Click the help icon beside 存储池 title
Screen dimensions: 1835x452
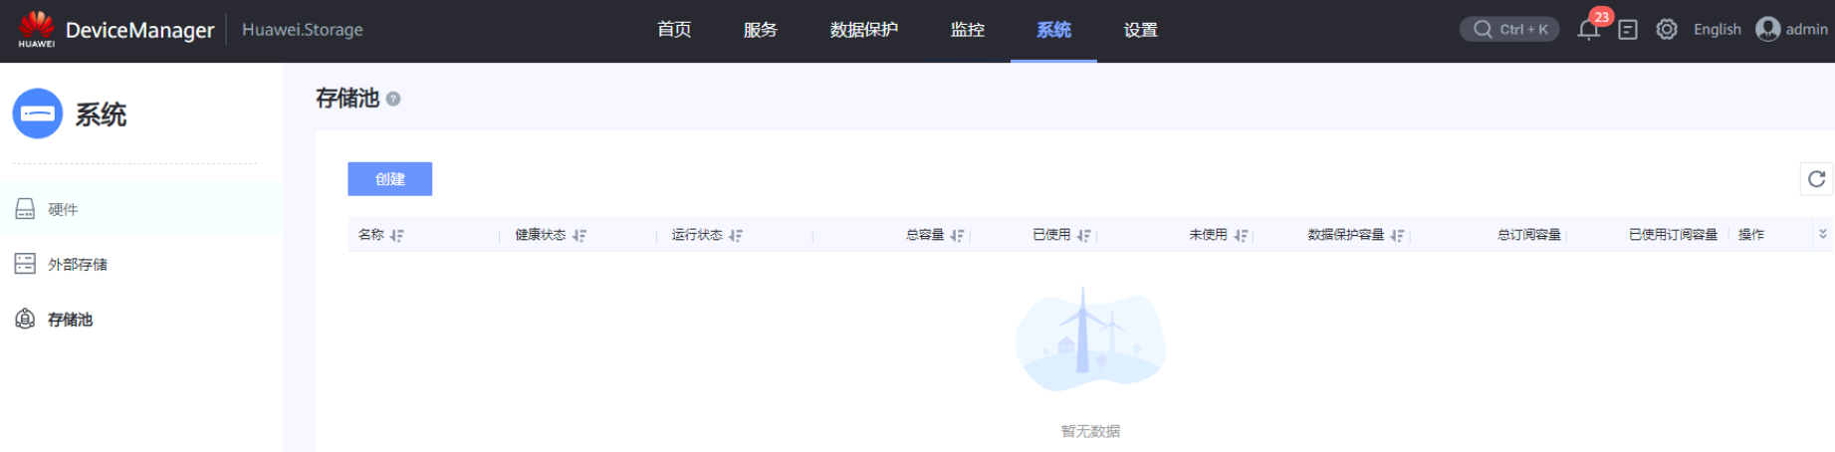pyautogui.click(x=393, y=99)
